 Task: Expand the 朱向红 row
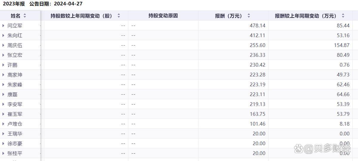(x=3, y=35)
